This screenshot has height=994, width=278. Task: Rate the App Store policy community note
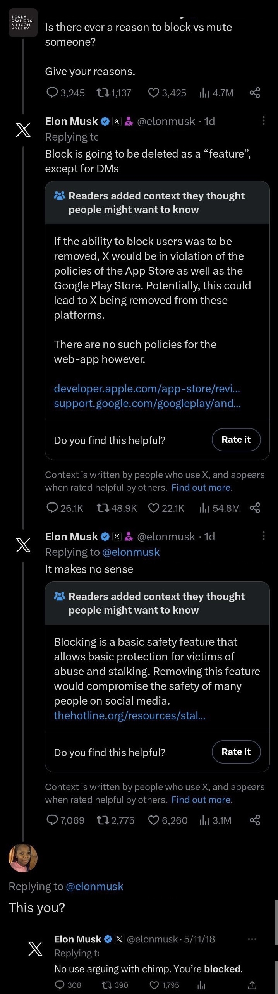[x=236, y=440]
